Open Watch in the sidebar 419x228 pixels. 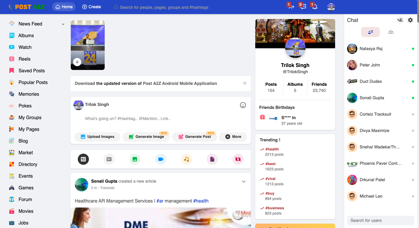click(25, 47)
